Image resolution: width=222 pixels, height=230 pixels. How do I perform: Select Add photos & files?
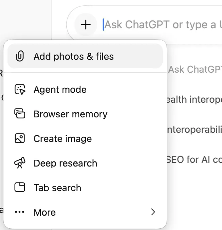point(85,56)
